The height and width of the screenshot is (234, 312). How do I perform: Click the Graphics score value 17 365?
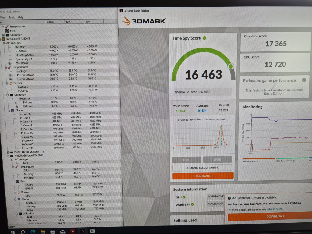pos(276,44)
